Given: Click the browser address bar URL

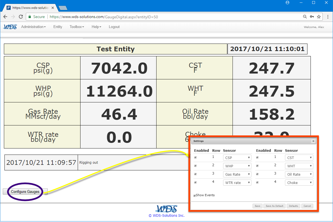Looking at the screenshot, I should 104,17.
